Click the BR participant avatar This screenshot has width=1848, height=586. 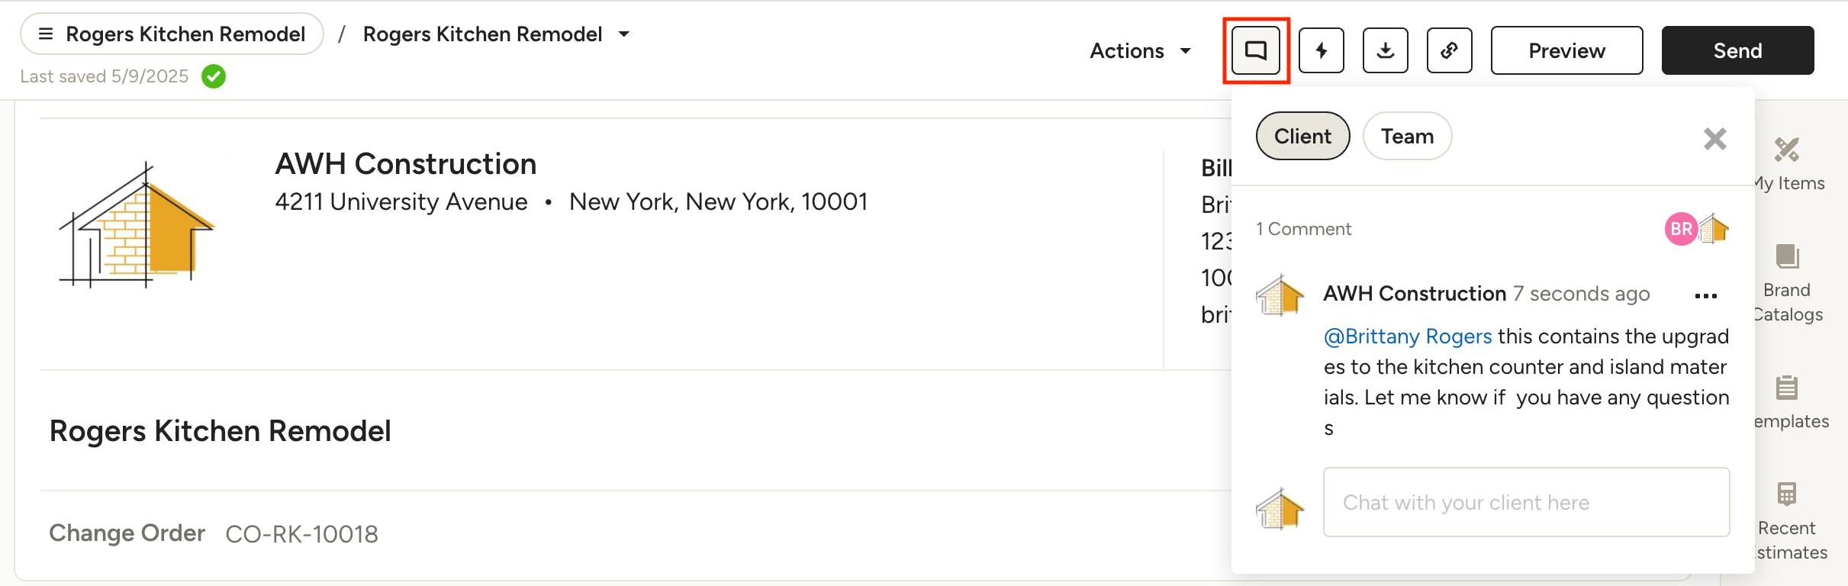[x=1680, y=229]
